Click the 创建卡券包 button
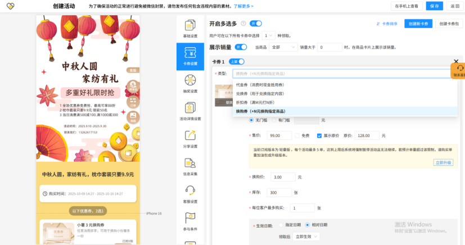 coord(449,24)
